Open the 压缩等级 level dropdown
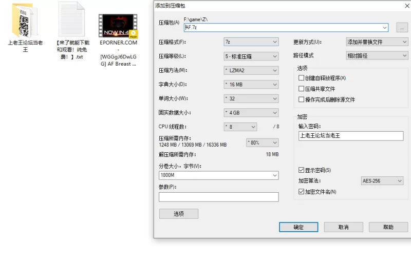411x264 pixels. point(251,56)
